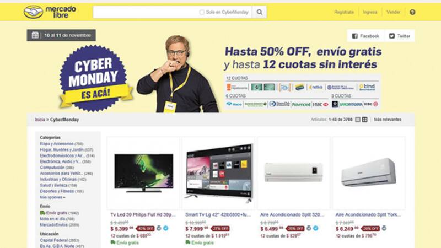Switch to grid view icon
This screenshot has width=441, height=248.
364,120
